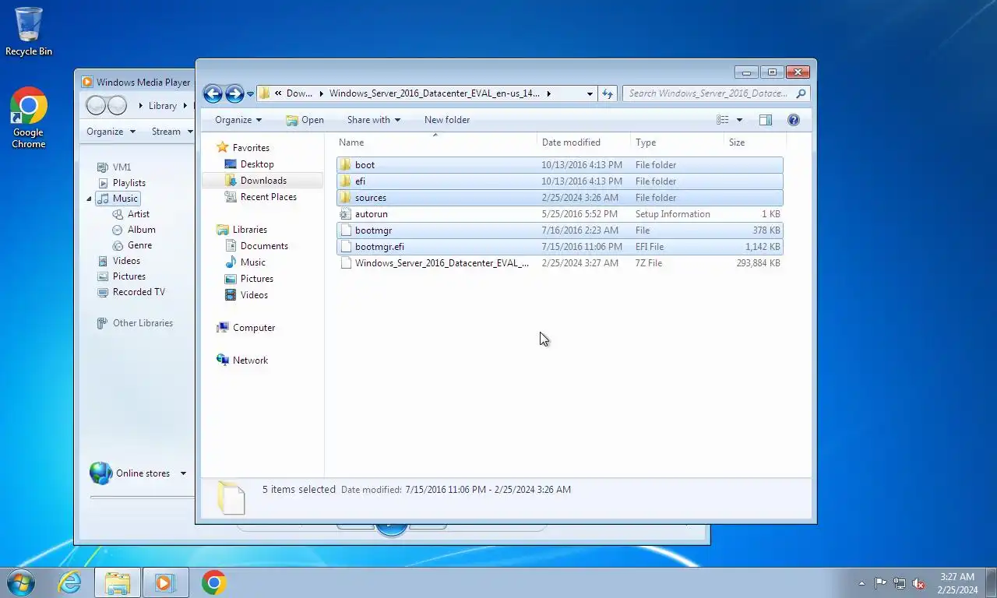This screenshot has height=598, width=997.
Task: Open the view options dropdown arrow
Action: (739, 120)
